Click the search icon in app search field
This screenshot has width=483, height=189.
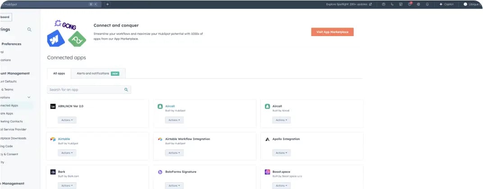coord(126,90)
